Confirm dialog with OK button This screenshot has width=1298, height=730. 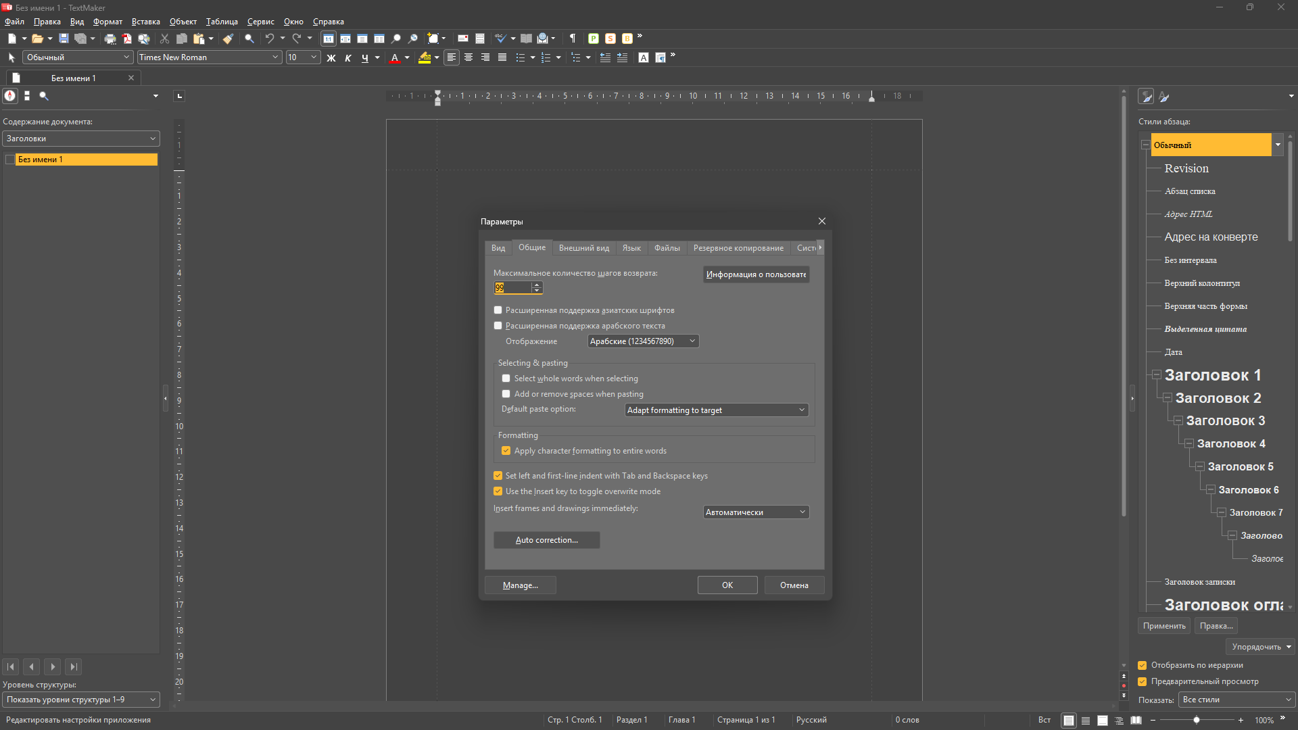(x=727, y=585)
